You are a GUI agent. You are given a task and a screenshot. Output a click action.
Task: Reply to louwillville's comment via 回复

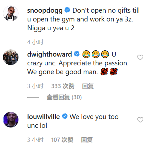[87, 140]
